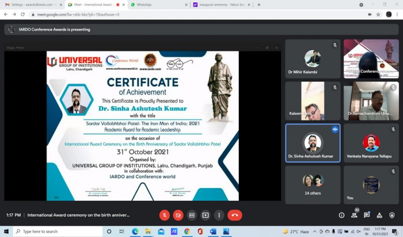Open meeting details info icon
This screenshot has height=237, width=403.
(341, 215)
